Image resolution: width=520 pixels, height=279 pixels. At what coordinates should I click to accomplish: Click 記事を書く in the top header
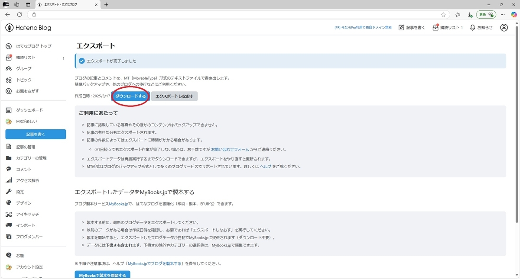(x=412, y=28)
